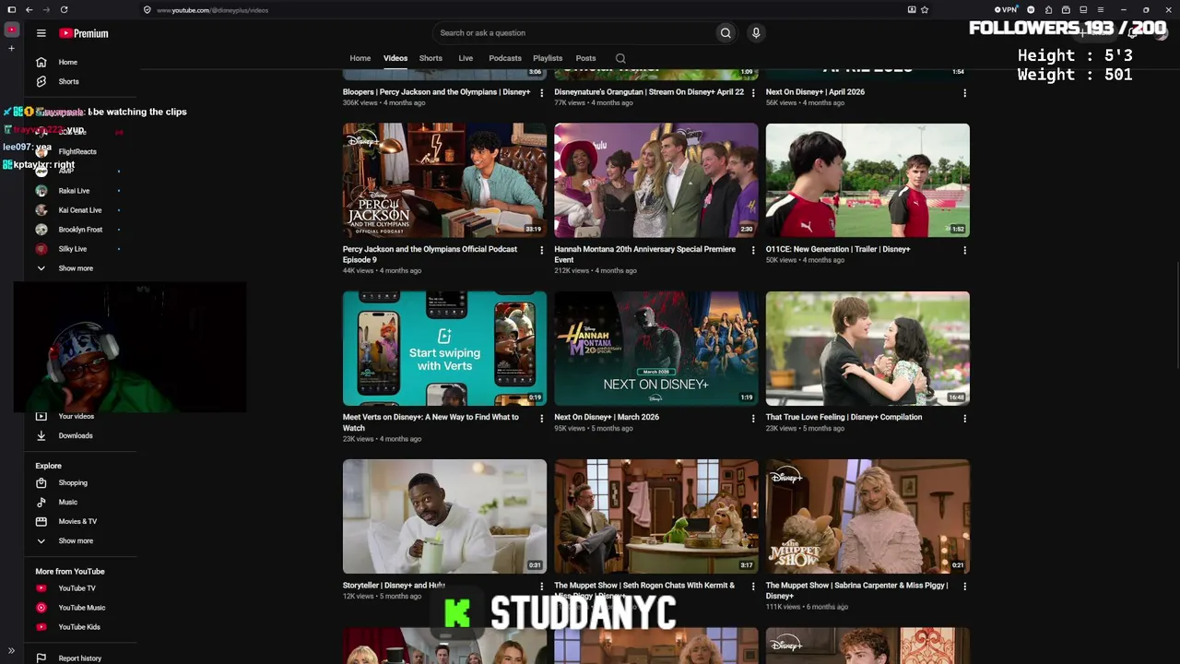Switch to the channel Shorts tab
1180x664 pixels.
click(x=431, y=58)
